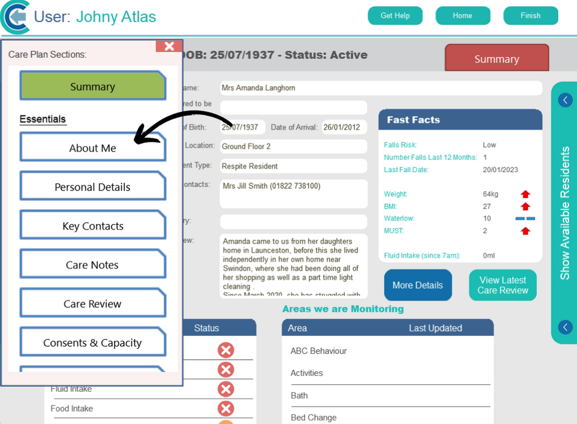Expand residents panel using bottom chevron
The width and height of the screenshot is (577, 424).
[565, 327]
